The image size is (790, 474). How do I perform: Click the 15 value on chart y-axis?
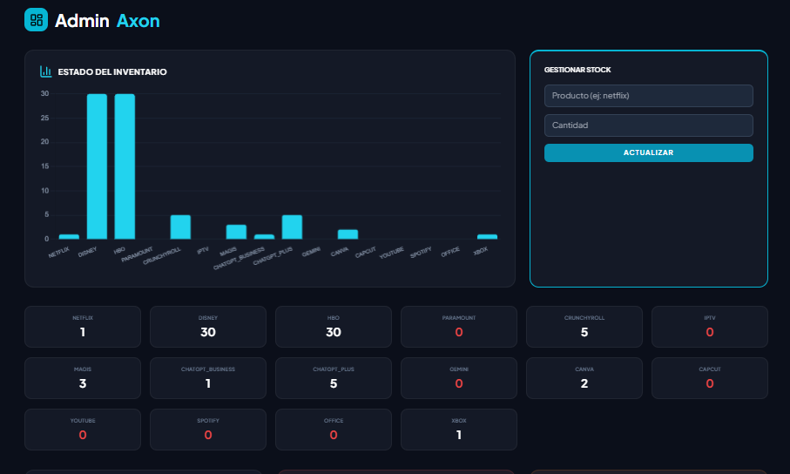point(44,166)
